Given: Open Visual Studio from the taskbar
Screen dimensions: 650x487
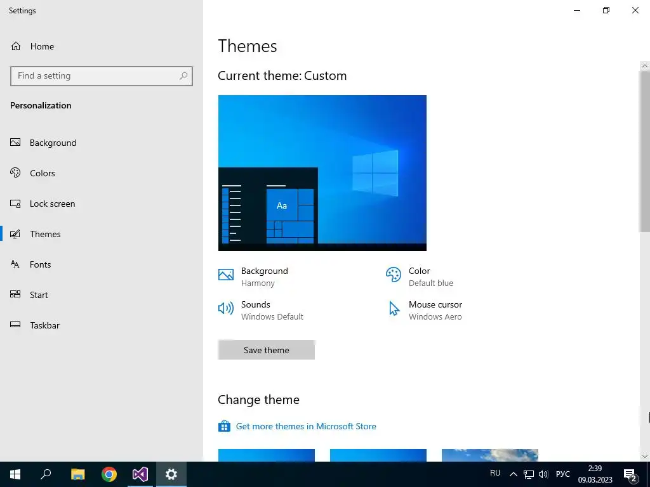Looking at the screenshot, I should point(140,474).
